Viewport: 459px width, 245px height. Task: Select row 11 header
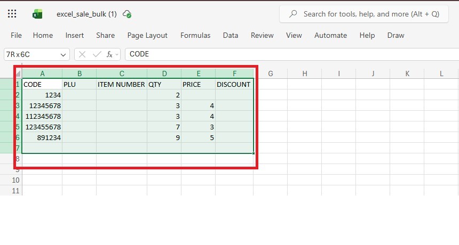(11, 190)
